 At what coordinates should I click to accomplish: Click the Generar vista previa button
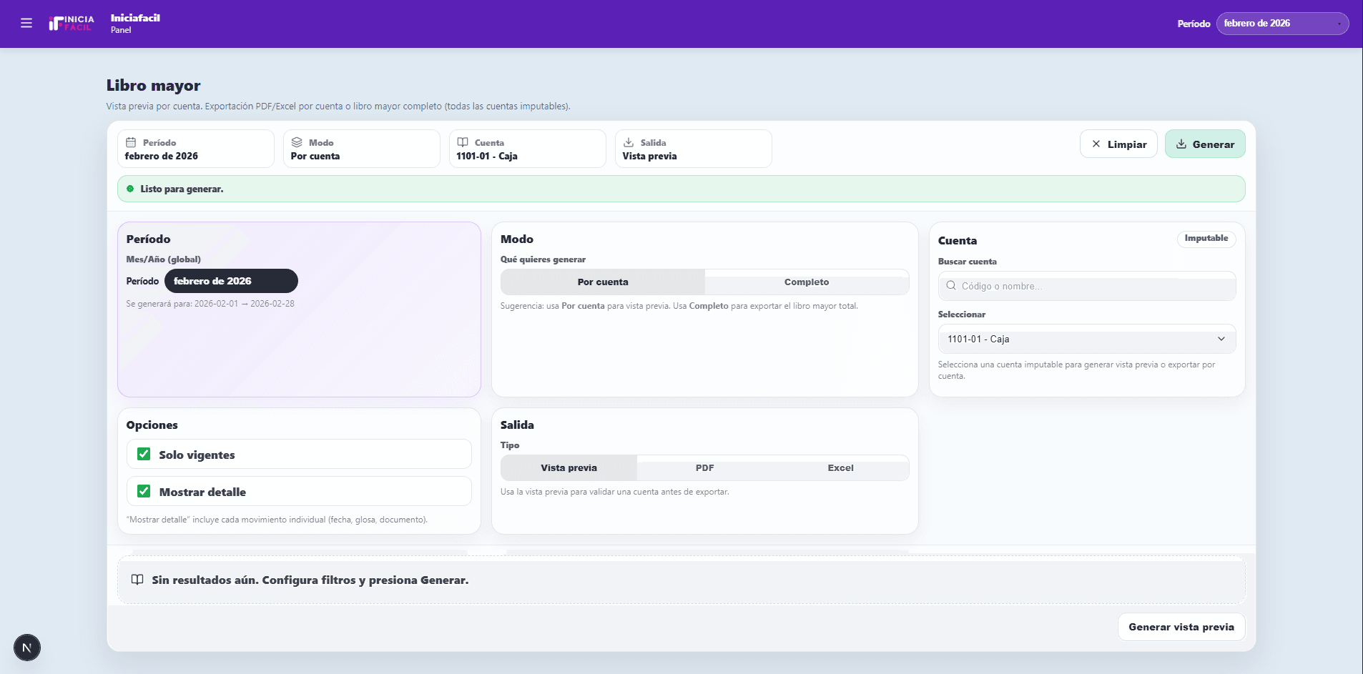coord(1181,627)
